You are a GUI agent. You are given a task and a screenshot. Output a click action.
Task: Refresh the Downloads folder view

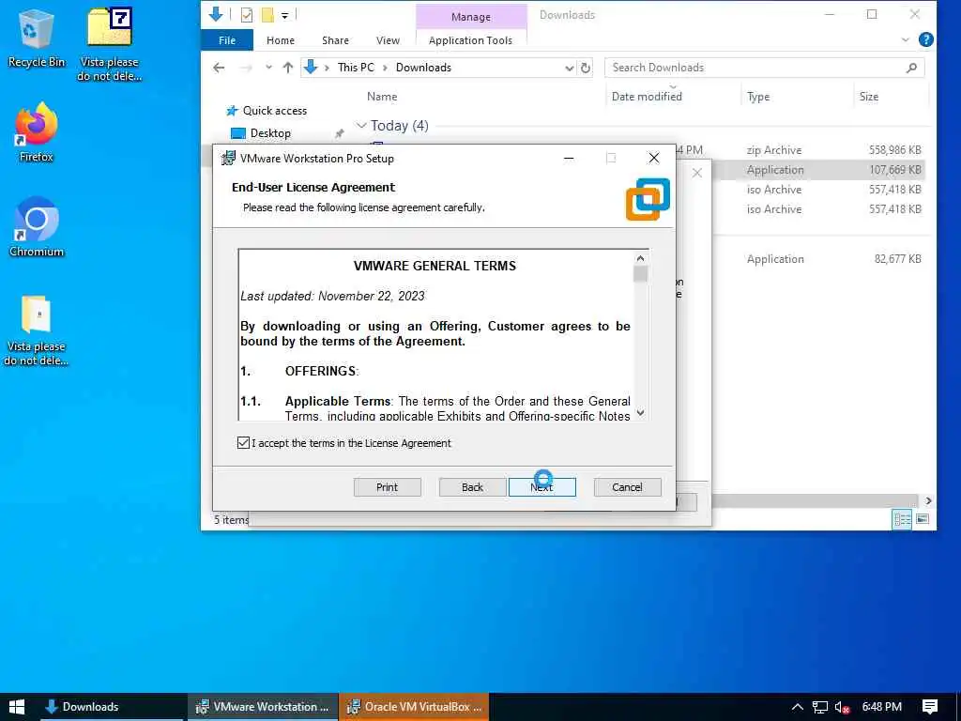pos(586,68)
